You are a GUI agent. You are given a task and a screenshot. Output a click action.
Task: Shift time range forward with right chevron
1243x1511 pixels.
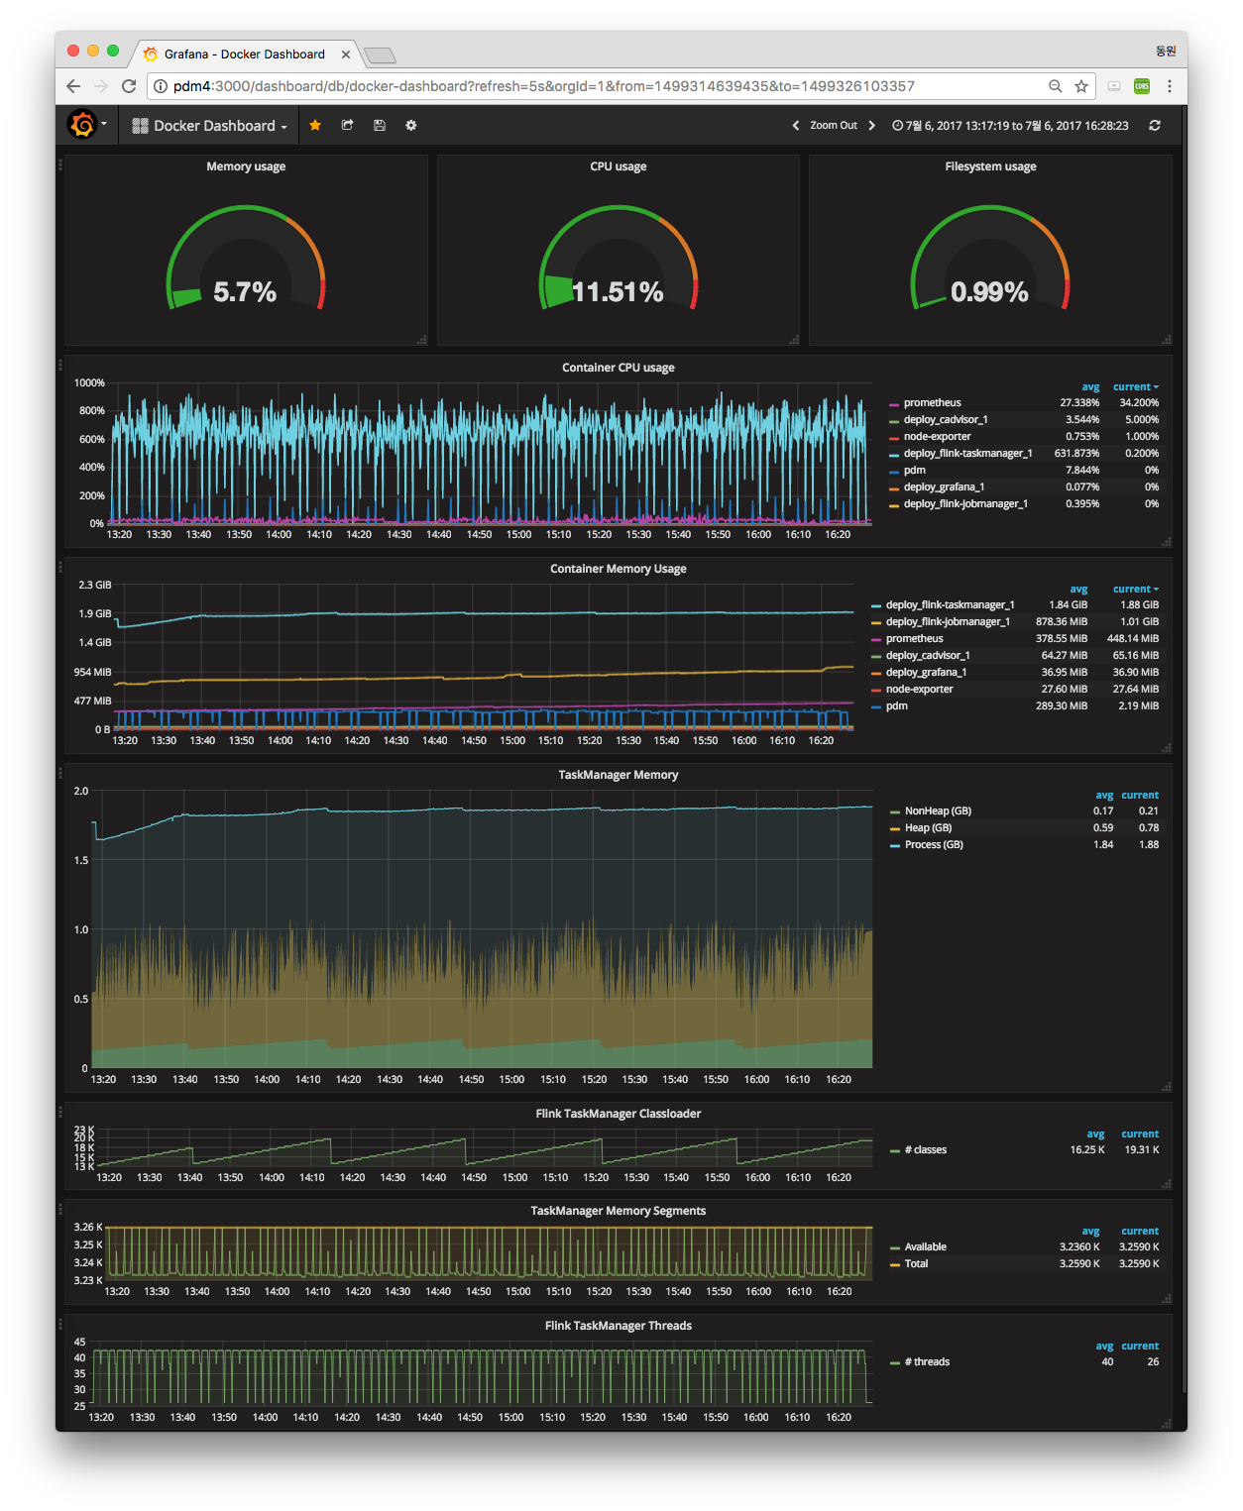tap(871, 125)
